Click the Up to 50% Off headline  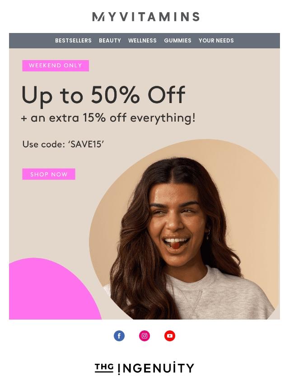pos(103,95)
